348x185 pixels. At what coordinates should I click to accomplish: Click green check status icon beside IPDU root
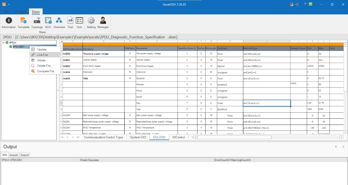[7, 42]
